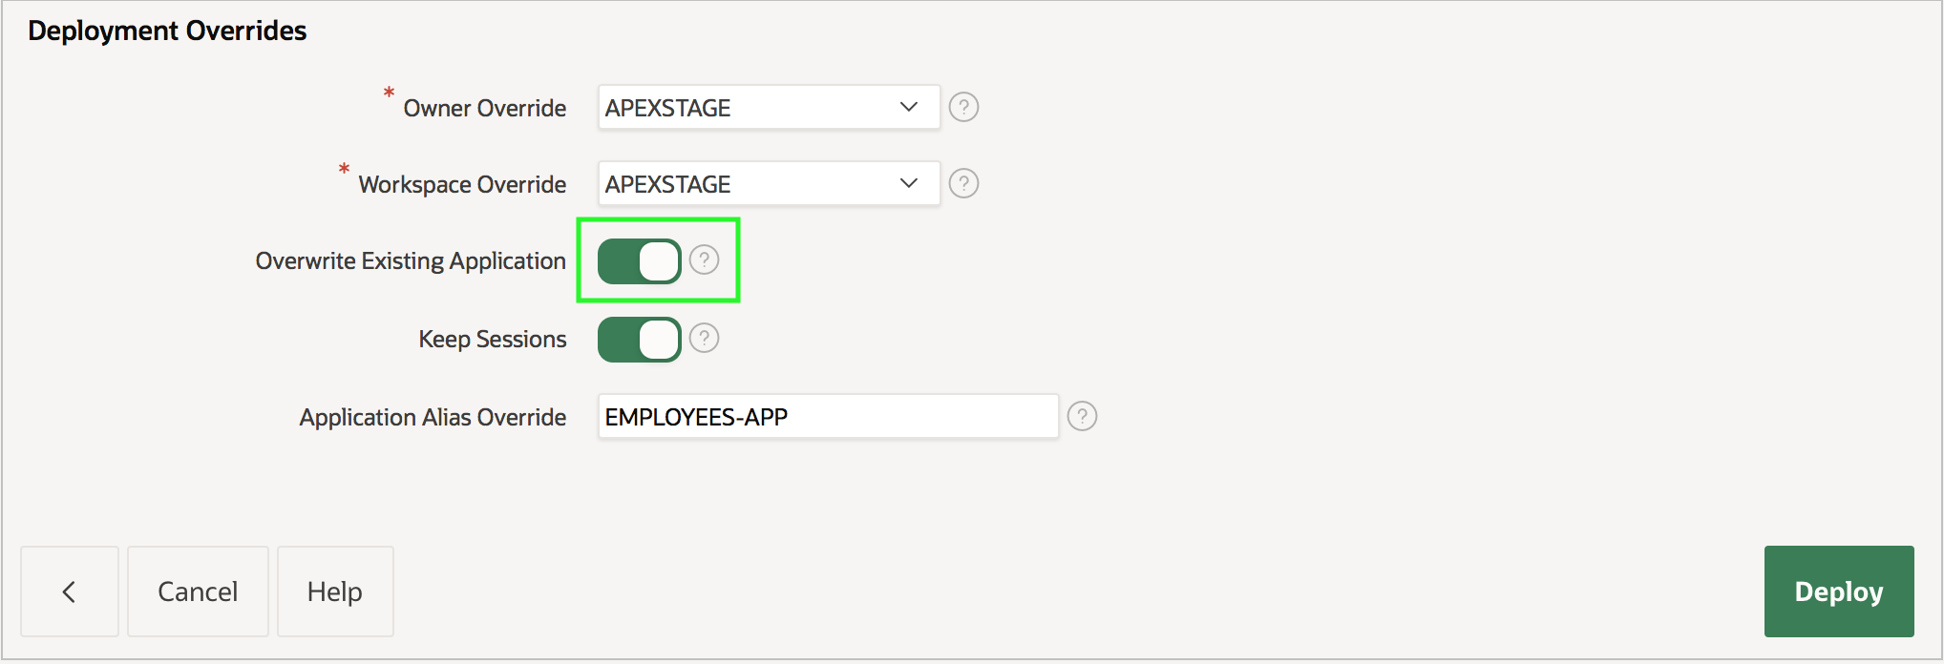Show help for Keep Sessions switch
The image size is (1944, 664).
[704, 338]
